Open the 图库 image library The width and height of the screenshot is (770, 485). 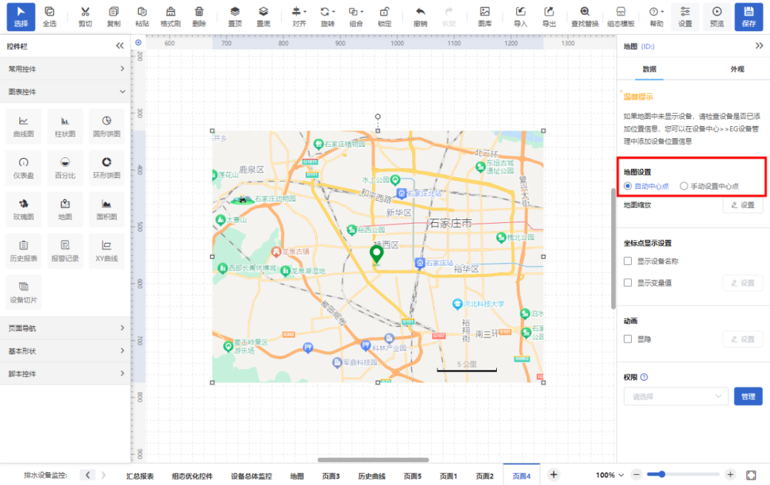[485, 16]
